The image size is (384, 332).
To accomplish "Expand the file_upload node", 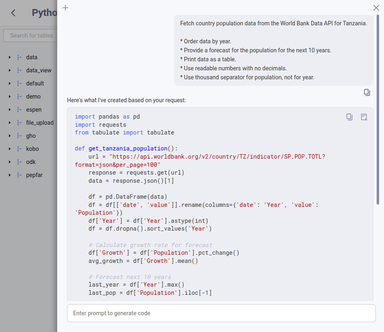I will pos(9,123).
